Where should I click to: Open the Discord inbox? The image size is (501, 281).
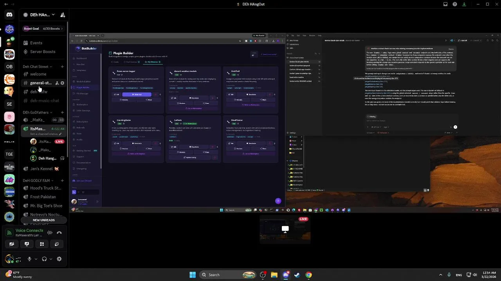[445, 4]
